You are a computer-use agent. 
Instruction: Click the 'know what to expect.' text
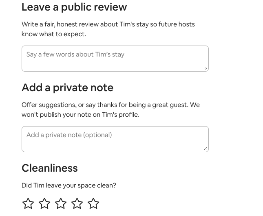54,34
